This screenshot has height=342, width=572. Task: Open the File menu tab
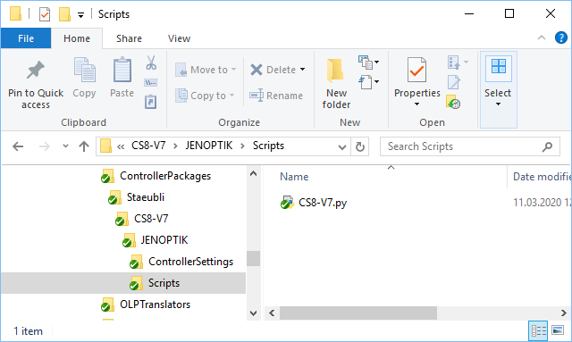click(26, 38)
